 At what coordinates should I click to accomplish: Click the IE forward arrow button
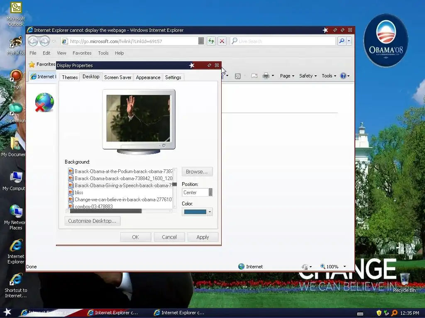[x=44, y=41]
